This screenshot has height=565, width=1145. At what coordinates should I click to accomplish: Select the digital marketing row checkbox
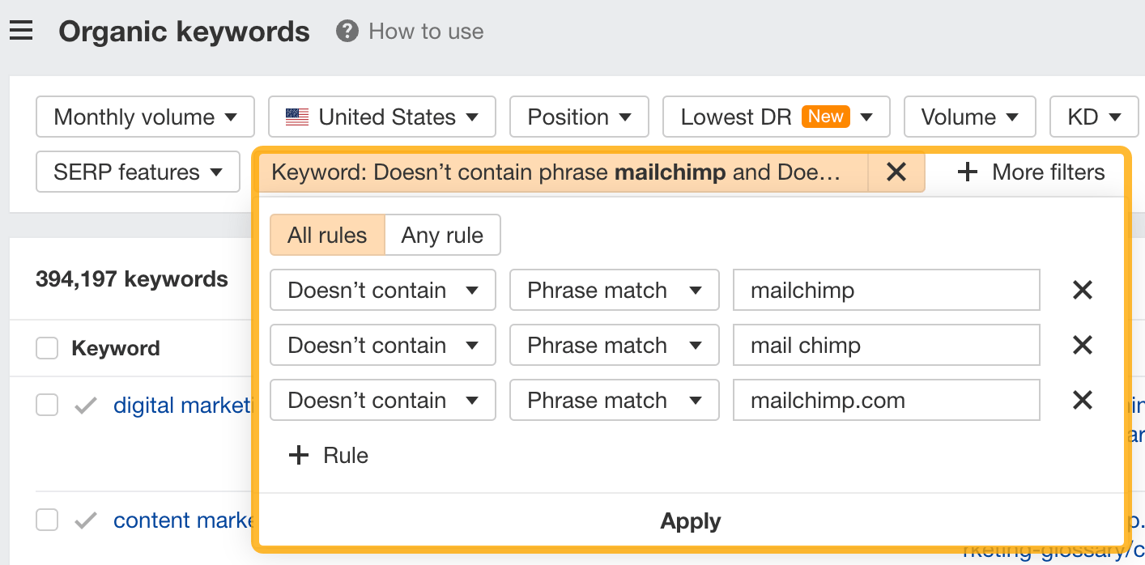pyautogui.click(x=46, y=405)
